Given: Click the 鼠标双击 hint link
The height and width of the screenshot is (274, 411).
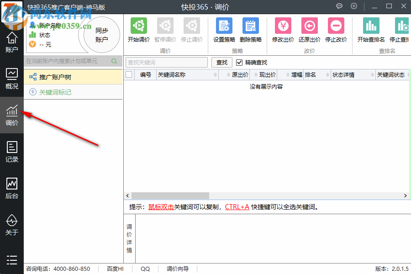Looking at the screenshot, I should [x=161, y=207].
